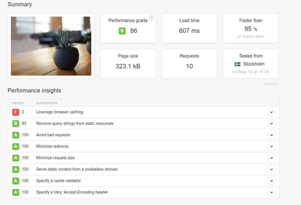Click the B 83 badge for query strings
Viewport: 301px width, 205px height.
click(16, 124)
